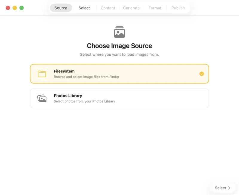The image size is (239, 195).
Task: Choose Photos Library as image source
Action: pos(119,98)
